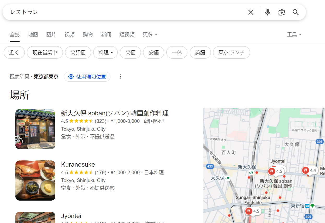Image resolution: width=325 pixels, height=223 pixels.
Task: Click 使用确切位置 button
Action: (x=87, y=77)
